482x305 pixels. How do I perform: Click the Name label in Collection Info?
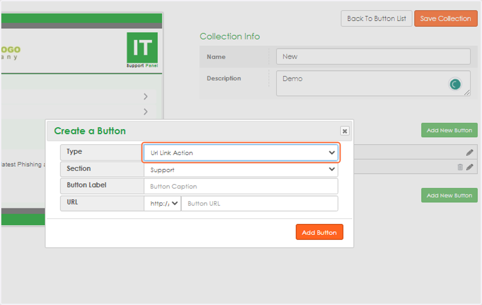tap(216, 57)
